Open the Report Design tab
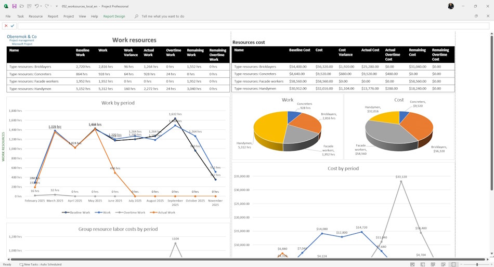This screenshot has height=267, width=494. point(114,17)
